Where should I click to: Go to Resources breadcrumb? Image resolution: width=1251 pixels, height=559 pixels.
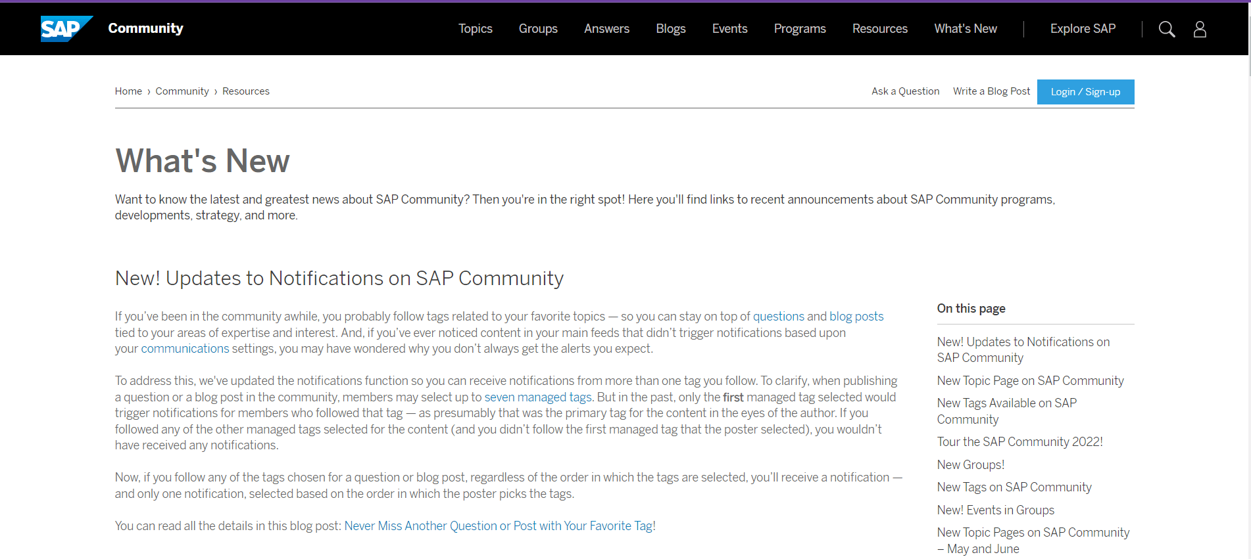(246, 91)
